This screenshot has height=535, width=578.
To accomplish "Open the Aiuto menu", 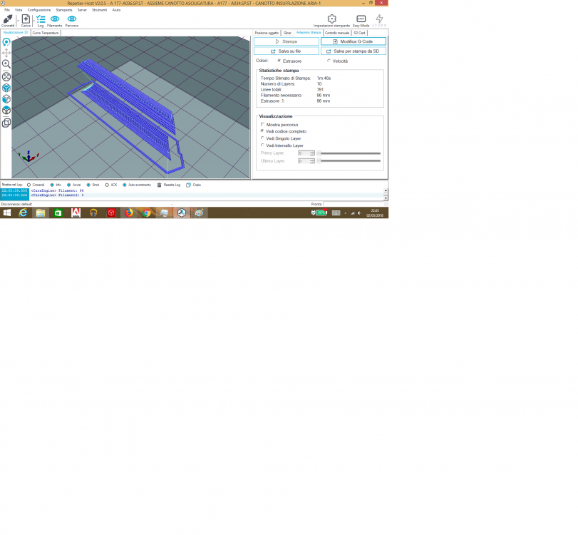I will pyautogui.click(x=116, y=10).
